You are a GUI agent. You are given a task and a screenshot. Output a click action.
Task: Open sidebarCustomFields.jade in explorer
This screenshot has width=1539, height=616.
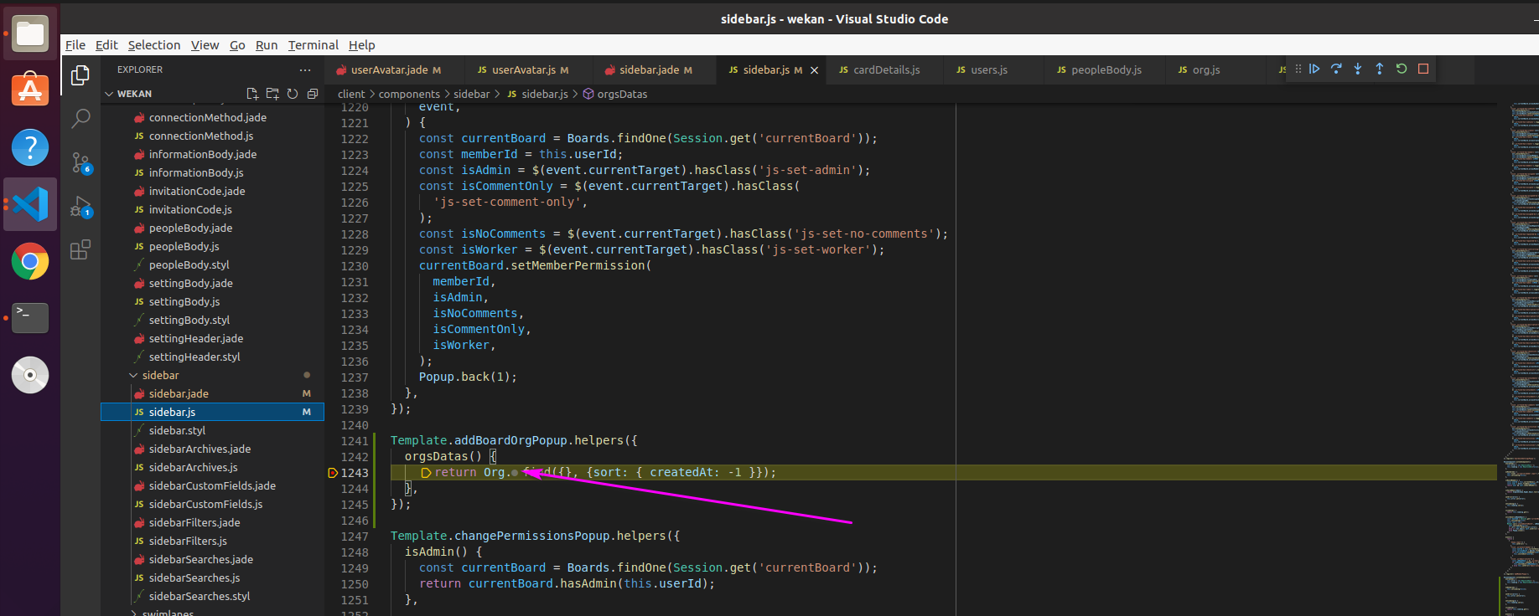pos(212,485)
